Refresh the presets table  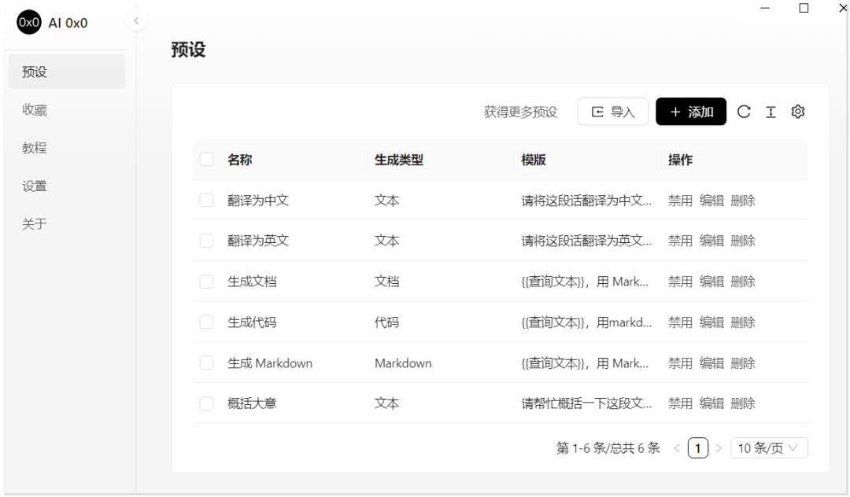(x=744, y=112)
